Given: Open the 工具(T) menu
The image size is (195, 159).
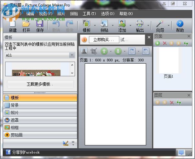Looking at the screenshot, I should click(x=89, y=14).
